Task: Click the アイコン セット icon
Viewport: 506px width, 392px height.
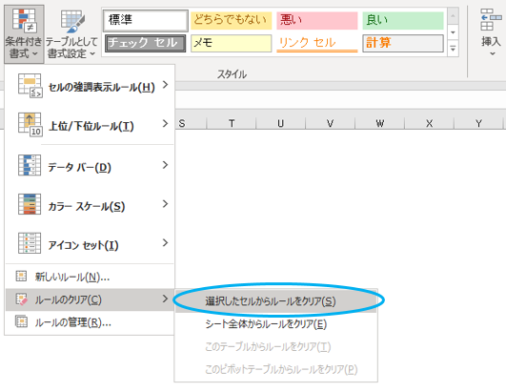Action: tap(30, 243)
